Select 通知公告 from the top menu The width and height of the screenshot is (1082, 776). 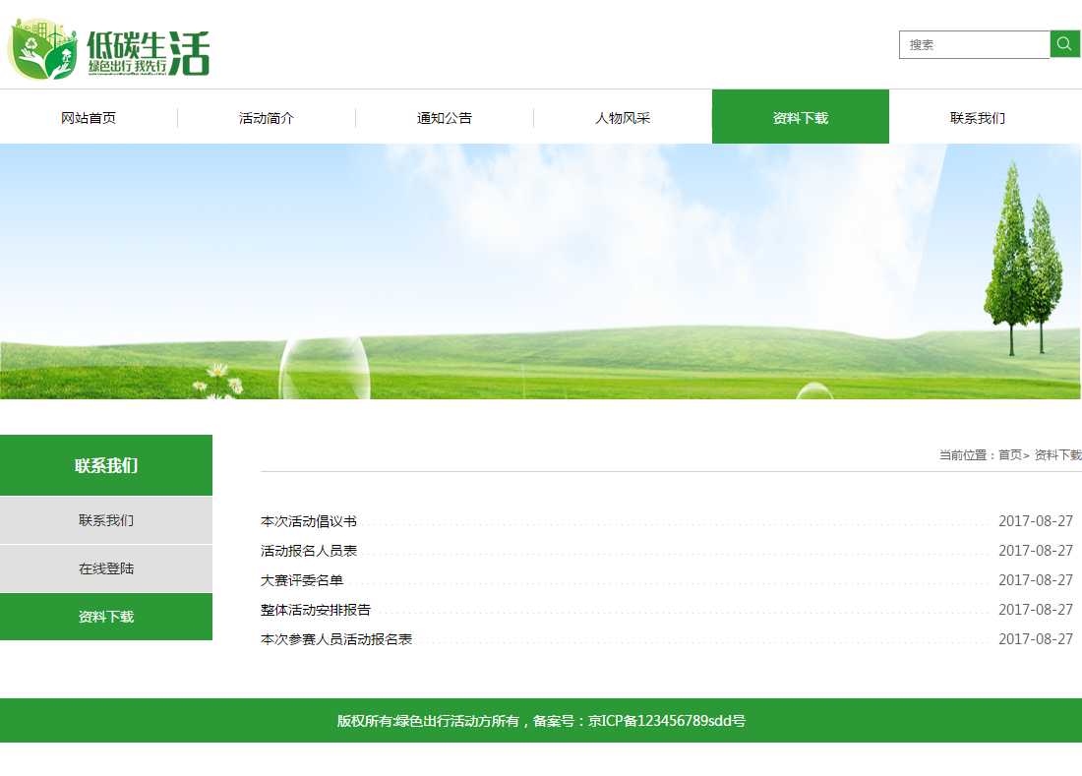click(x=445, y=118)
